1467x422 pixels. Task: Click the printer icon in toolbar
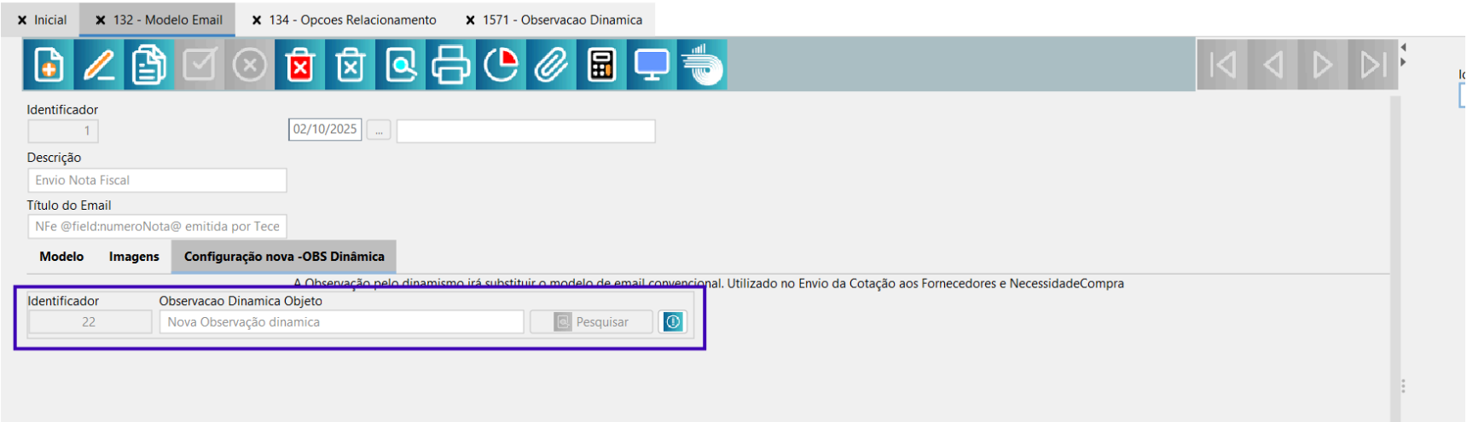tap(450, 65)
